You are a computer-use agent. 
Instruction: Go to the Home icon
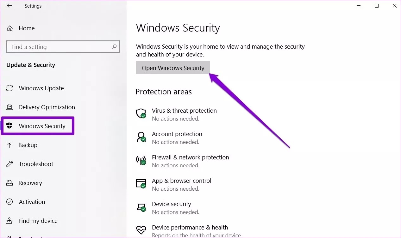click(10, 28)
